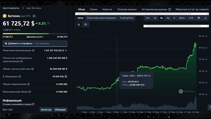This screenshot has height=119, width=211.
Task: Click star icon in Добавить в портфель
Action: coord(6,43)
